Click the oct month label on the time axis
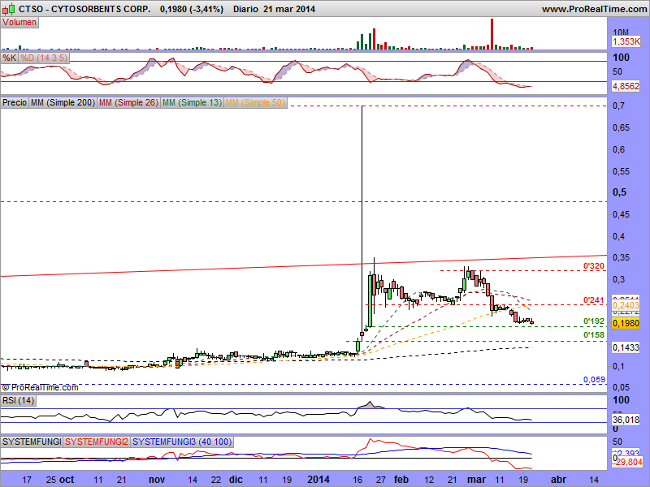The width and height of the screenshot is (650, 487). click(x=67, y=480)
